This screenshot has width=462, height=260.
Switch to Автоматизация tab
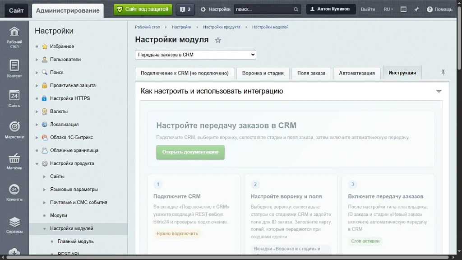point(357,73)
